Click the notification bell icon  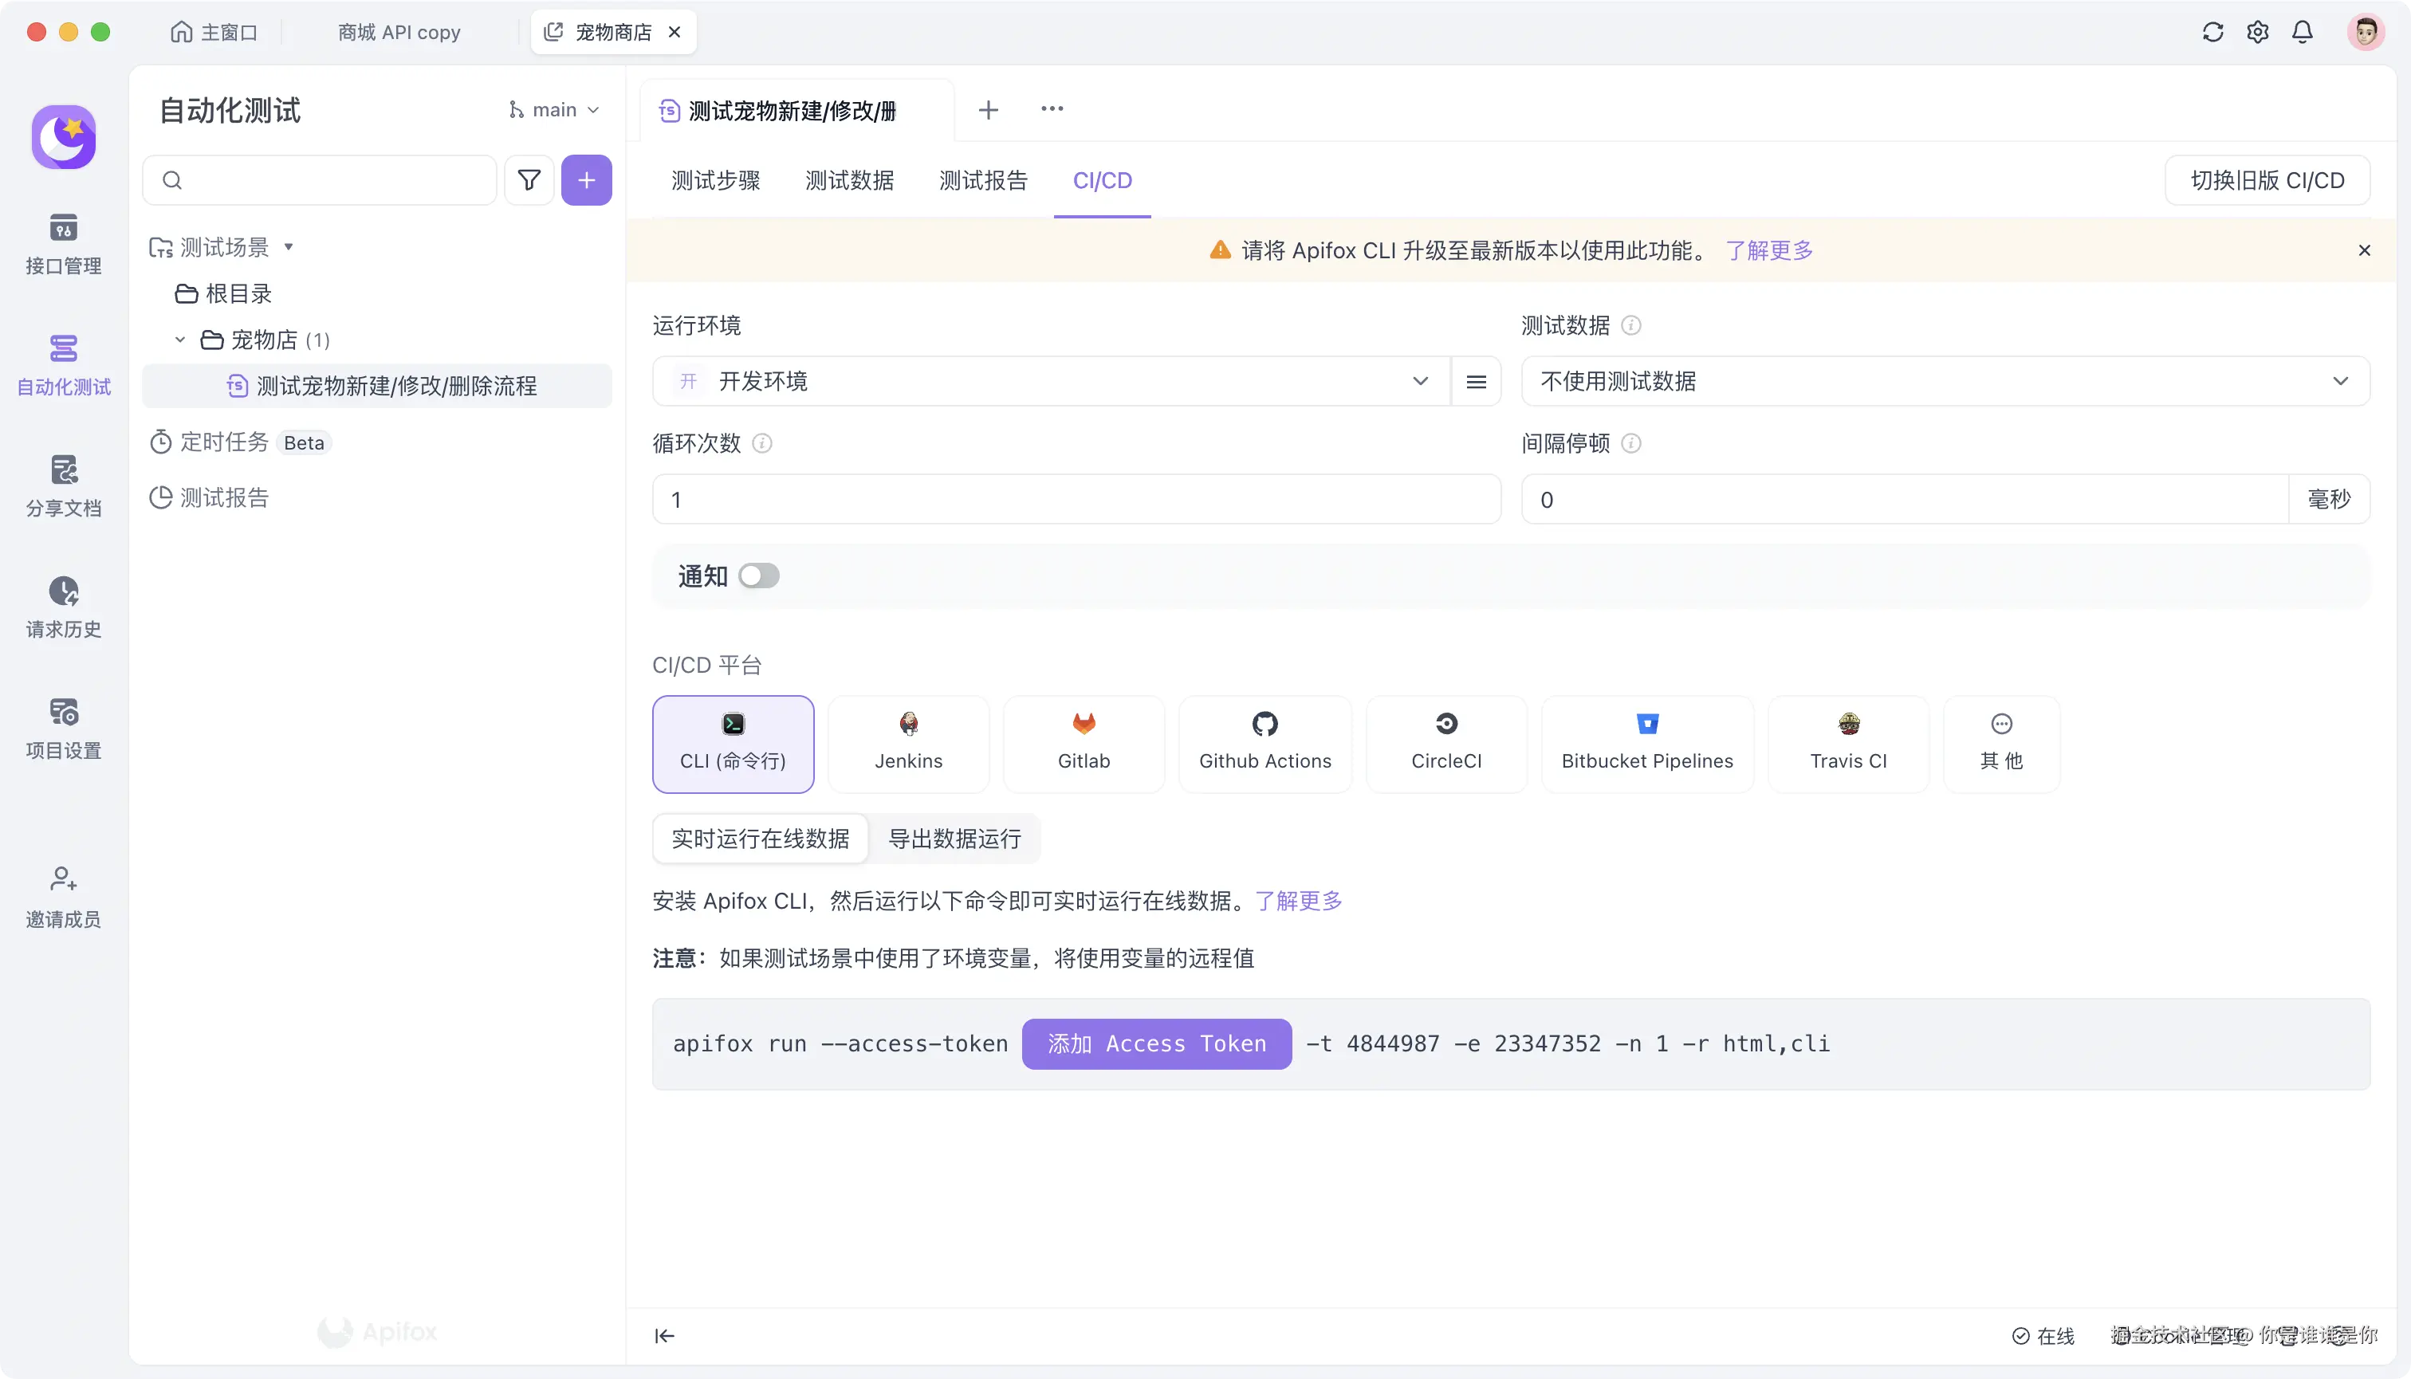[x=2302, y=31]
